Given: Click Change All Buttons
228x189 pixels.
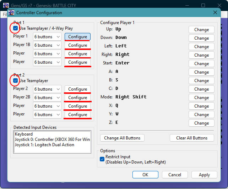Looking at the screenshot, I should pyautogui.click(x=122, y=138).
